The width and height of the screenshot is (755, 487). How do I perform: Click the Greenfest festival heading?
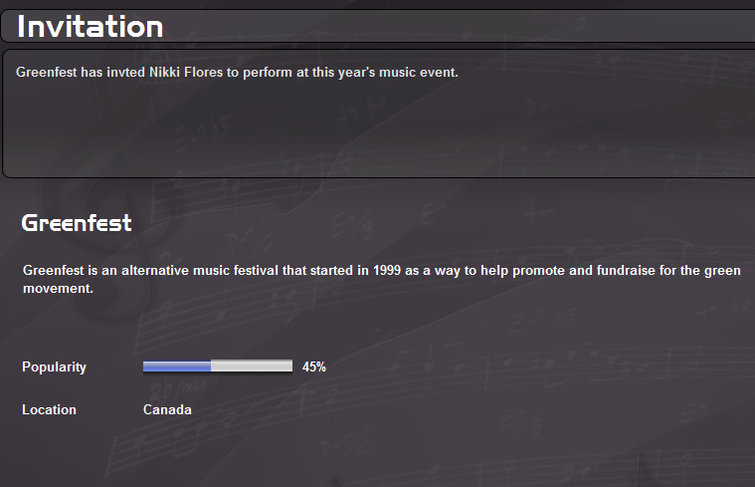77,223
